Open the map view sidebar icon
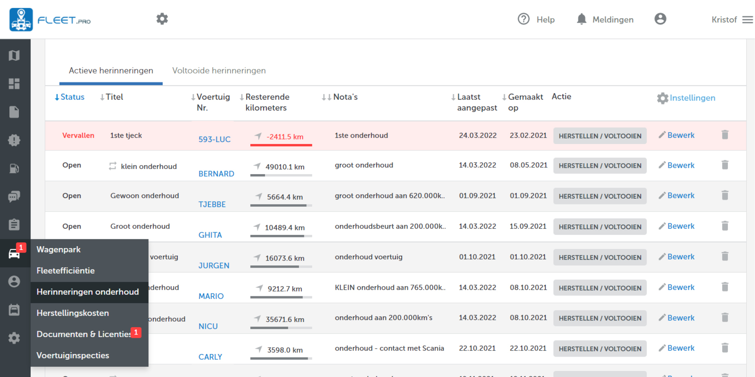Viewport: 755px width, 377px height. [x=14, y=56]
